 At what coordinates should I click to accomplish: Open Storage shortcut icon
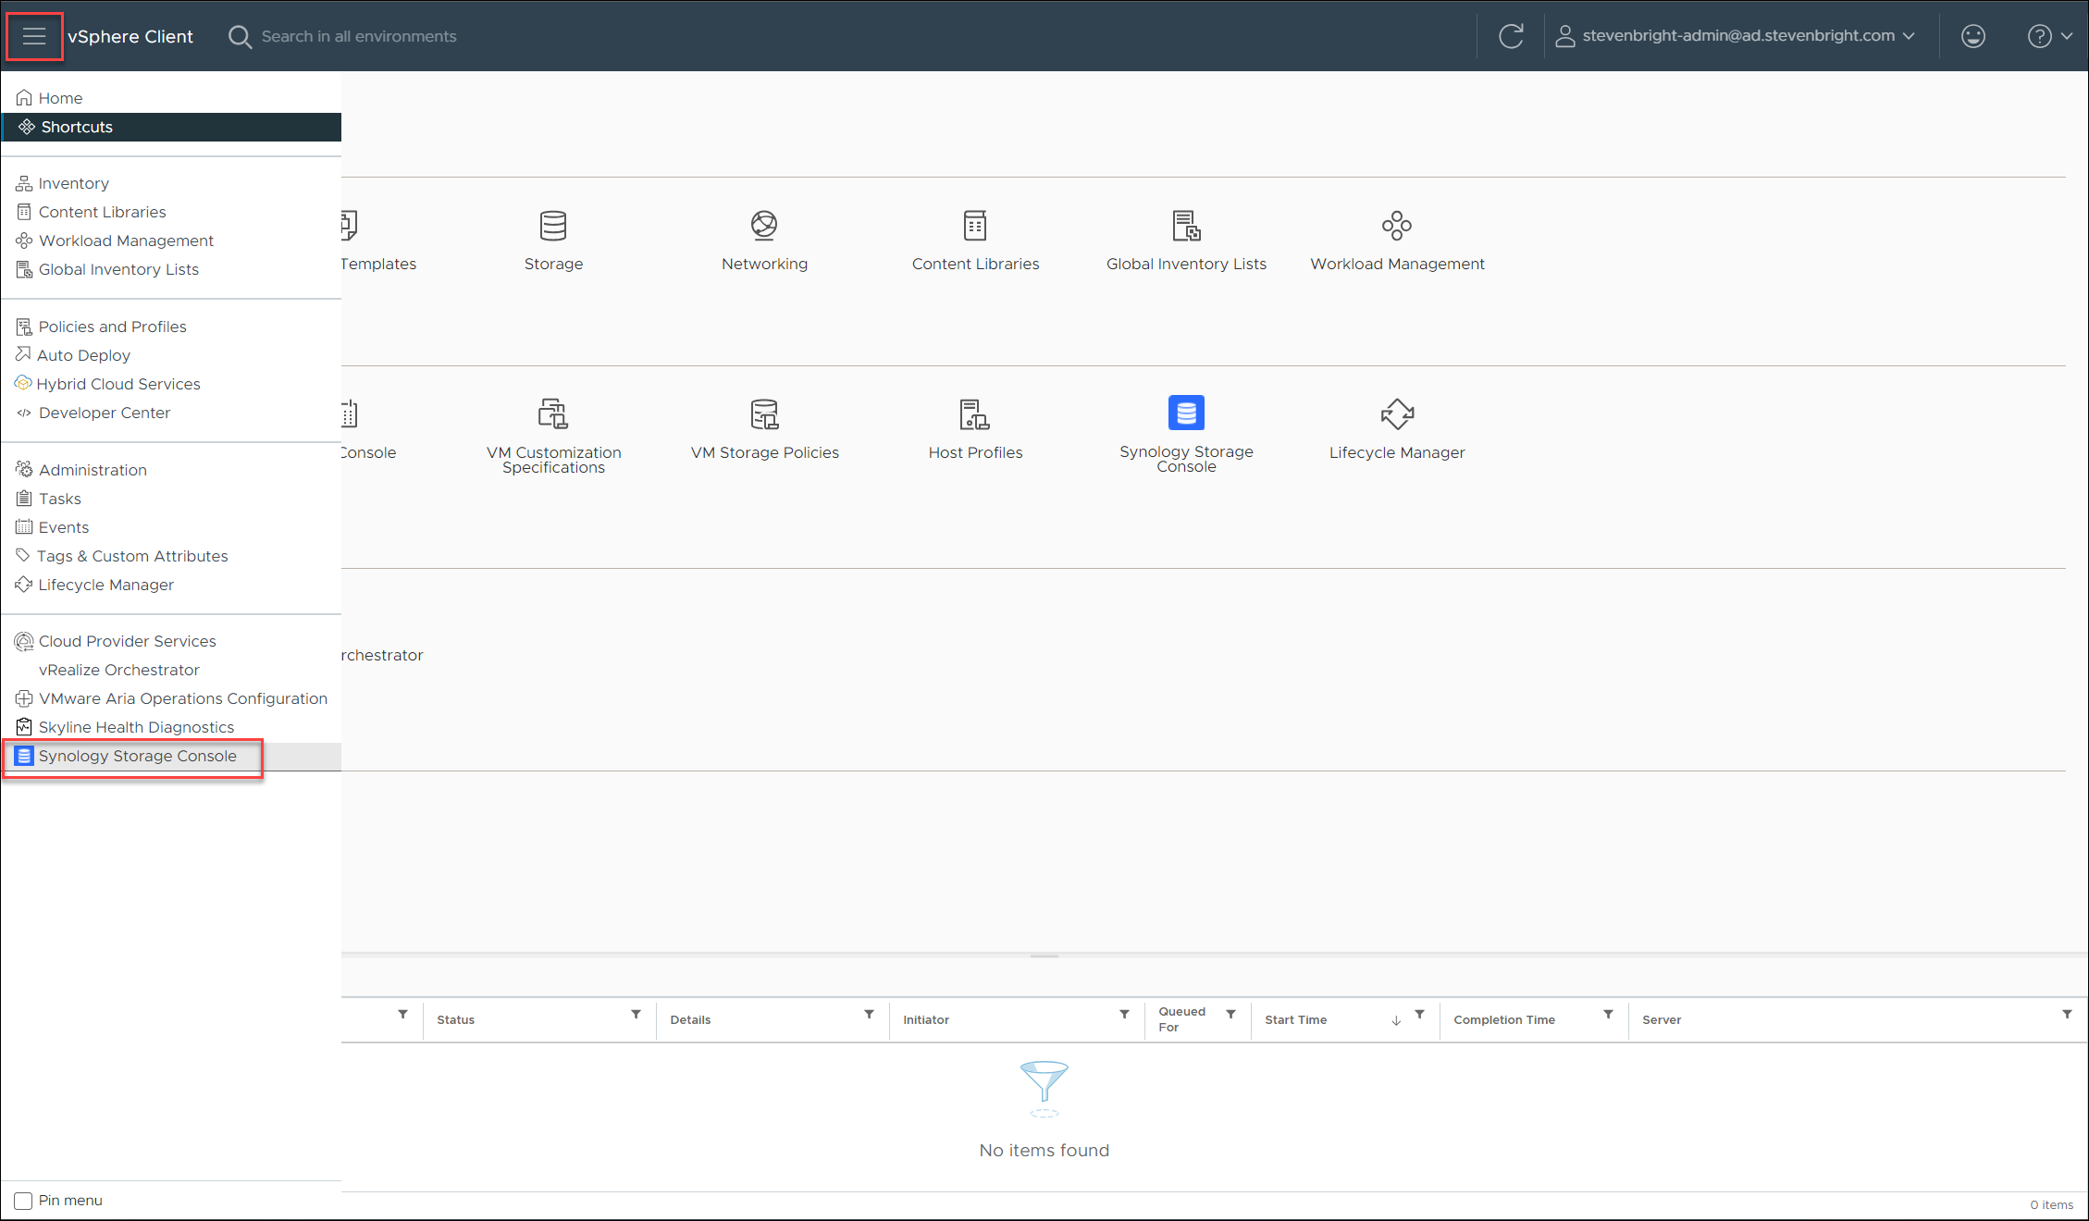[x=553, y=226]
